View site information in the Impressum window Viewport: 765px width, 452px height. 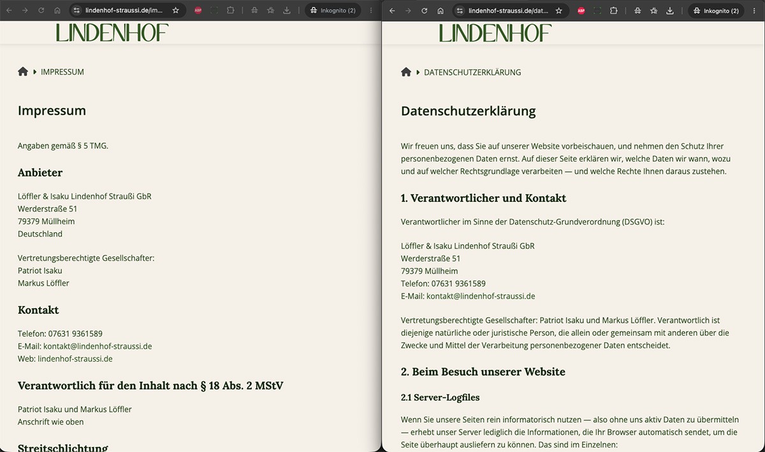point(76,10)
